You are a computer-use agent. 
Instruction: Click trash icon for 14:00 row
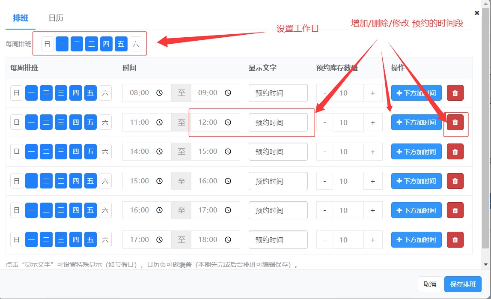pyautogui.click(x=455, y=152)
